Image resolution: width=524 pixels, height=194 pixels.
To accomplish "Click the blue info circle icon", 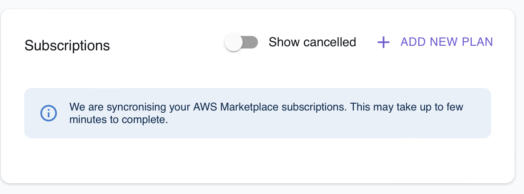I will click(48, 113).
